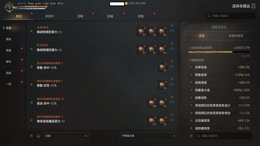
Task: Switch to the 非刻印 tab
Action: (49, 16)
